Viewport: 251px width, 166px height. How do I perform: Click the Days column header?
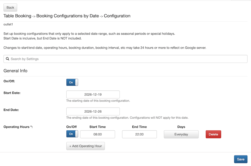[x=181, y=127]
